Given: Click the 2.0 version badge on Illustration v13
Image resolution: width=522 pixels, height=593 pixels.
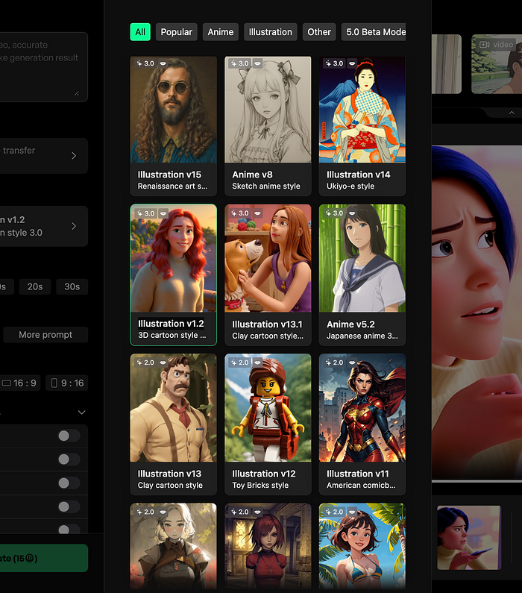Looking at the screenshot, I should point(145,363).
